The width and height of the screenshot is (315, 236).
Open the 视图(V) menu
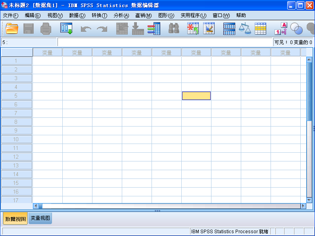[55, 15]
